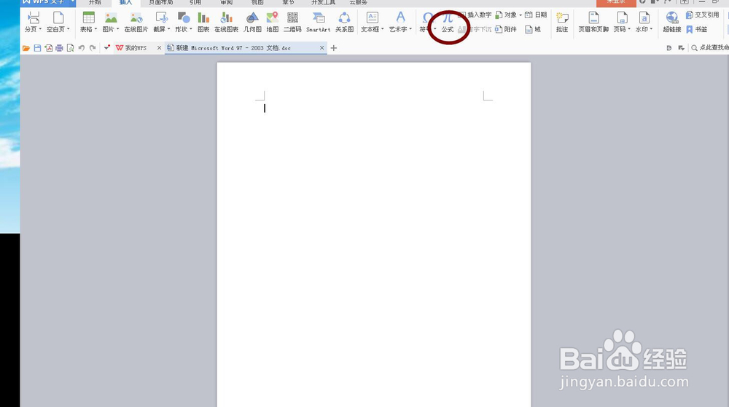Insert an attachment via 附件

(x=506, y=29)
